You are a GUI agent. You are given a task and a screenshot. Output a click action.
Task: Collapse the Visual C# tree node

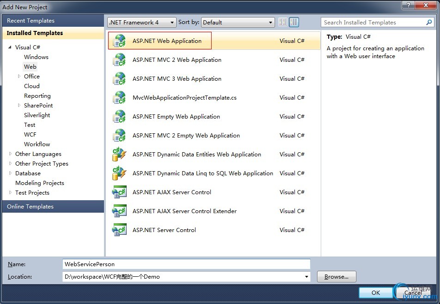10,47
